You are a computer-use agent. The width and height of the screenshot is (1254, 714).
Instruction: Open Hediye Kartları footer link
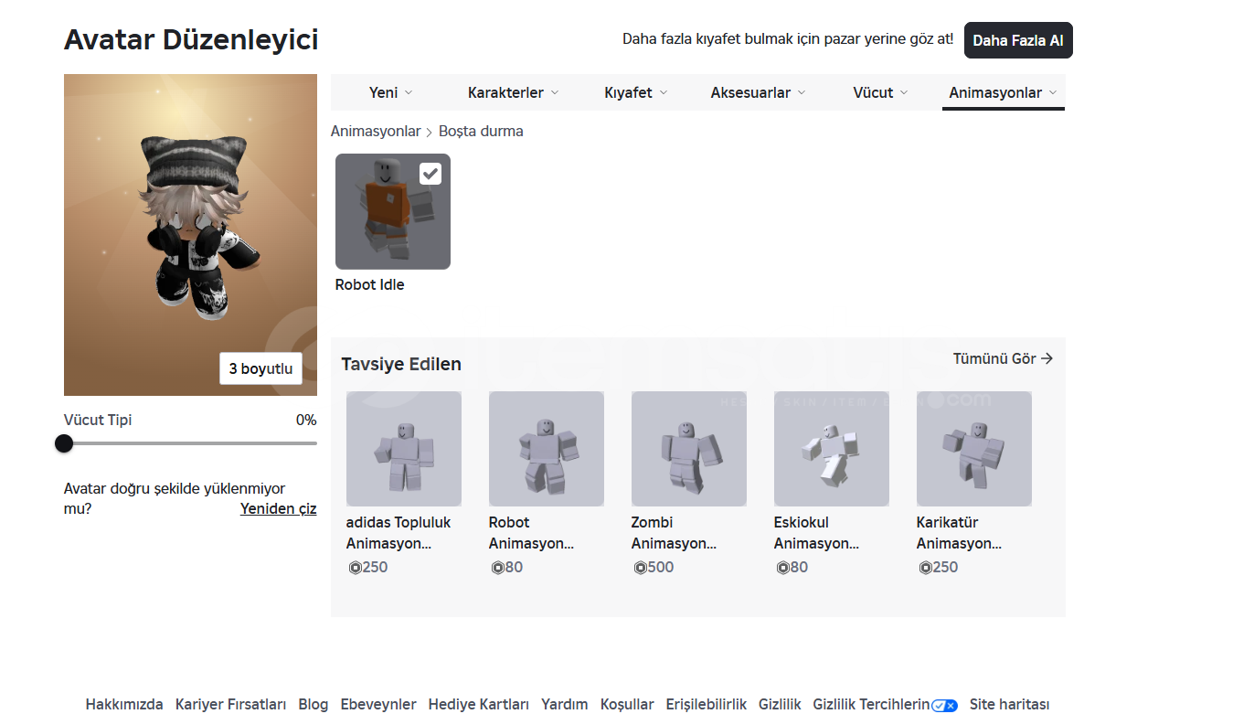coord(479,705)
